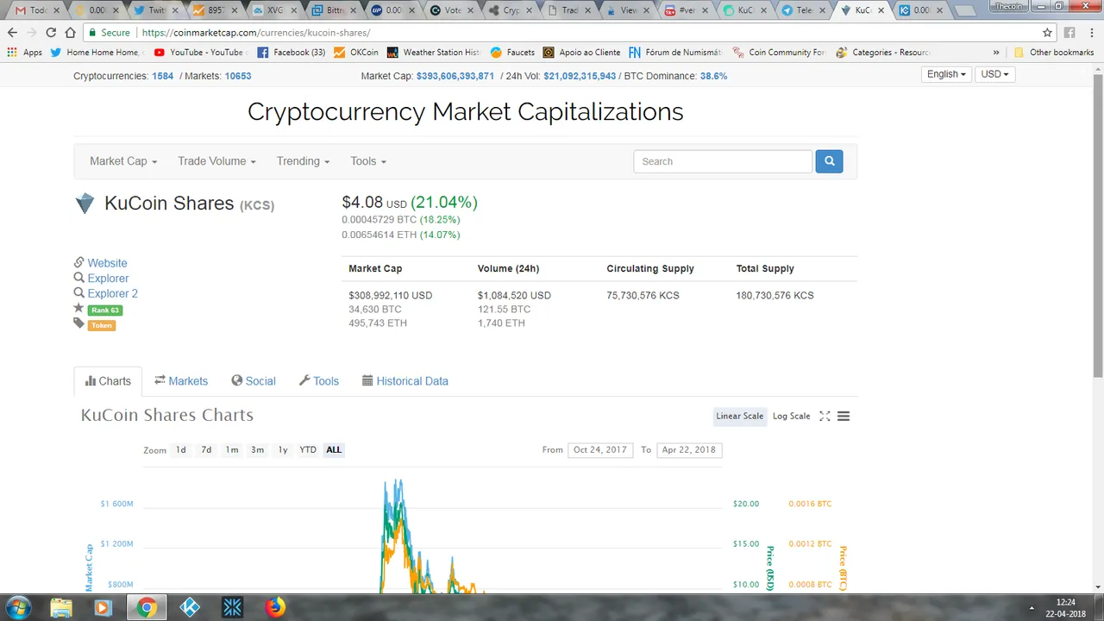Image resolution: width=1104 pixels, height=621 pixels.
Task: Expand the Market Cap dropdown menu
Action: pyautogui.click(x=123, y=161)
